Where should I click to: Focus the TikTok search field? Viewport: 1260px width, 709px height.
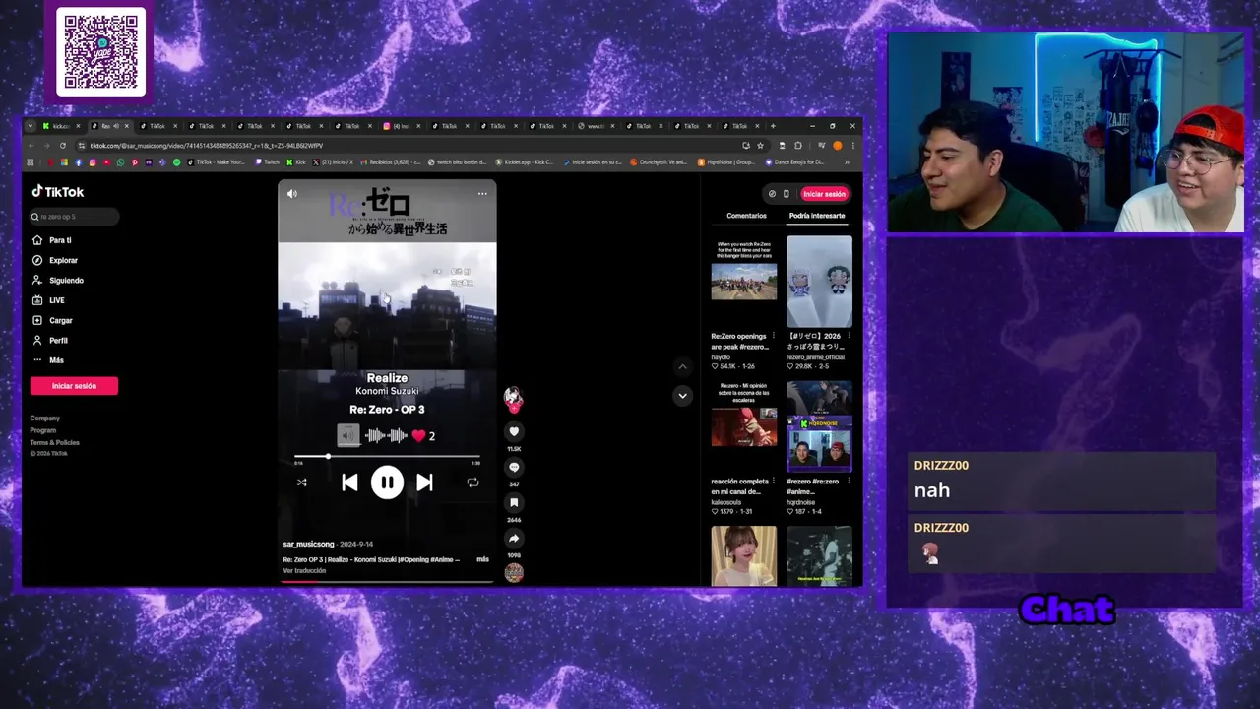[x=74, y=217]
